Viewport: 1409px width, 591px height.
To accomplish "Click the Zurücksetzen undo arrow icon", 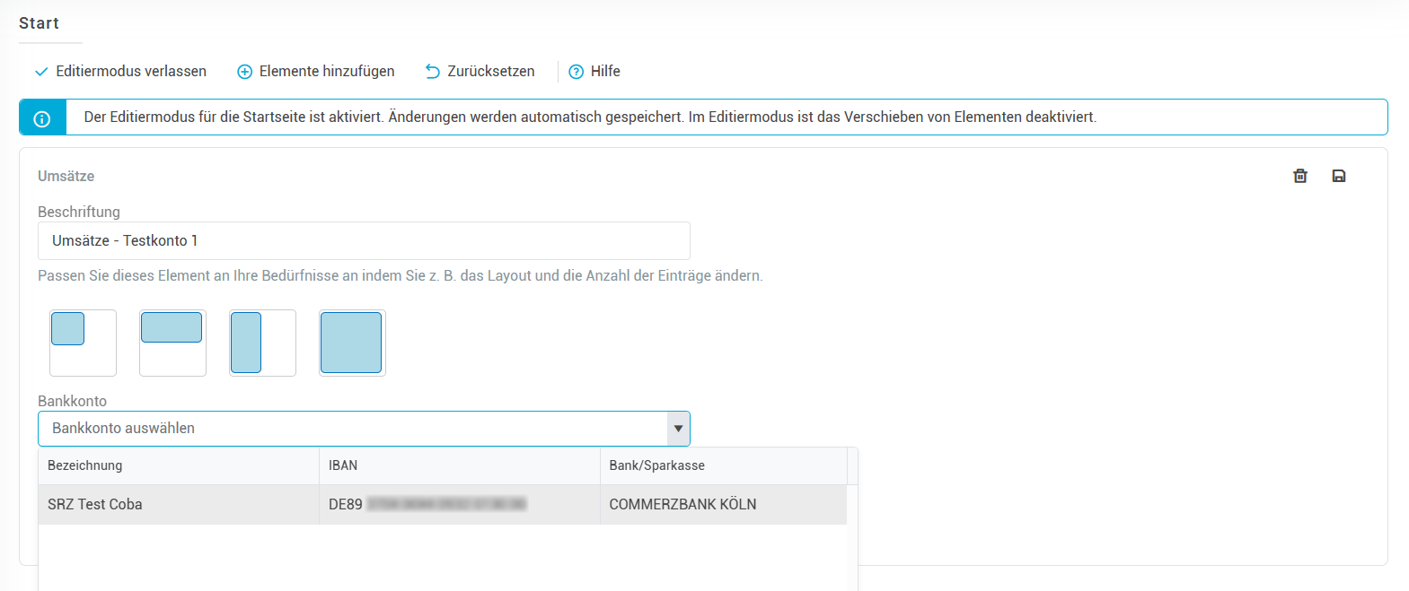I will point(433,72).
